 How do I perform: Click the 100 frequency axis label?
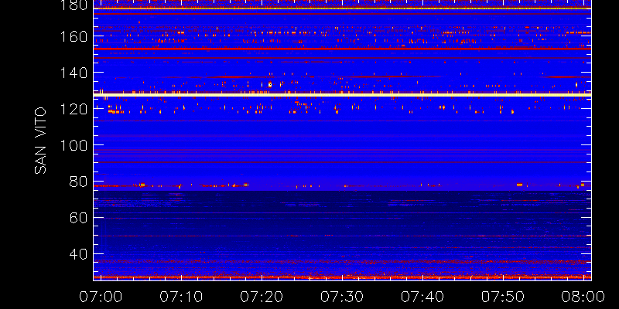[x=75, y=145]
